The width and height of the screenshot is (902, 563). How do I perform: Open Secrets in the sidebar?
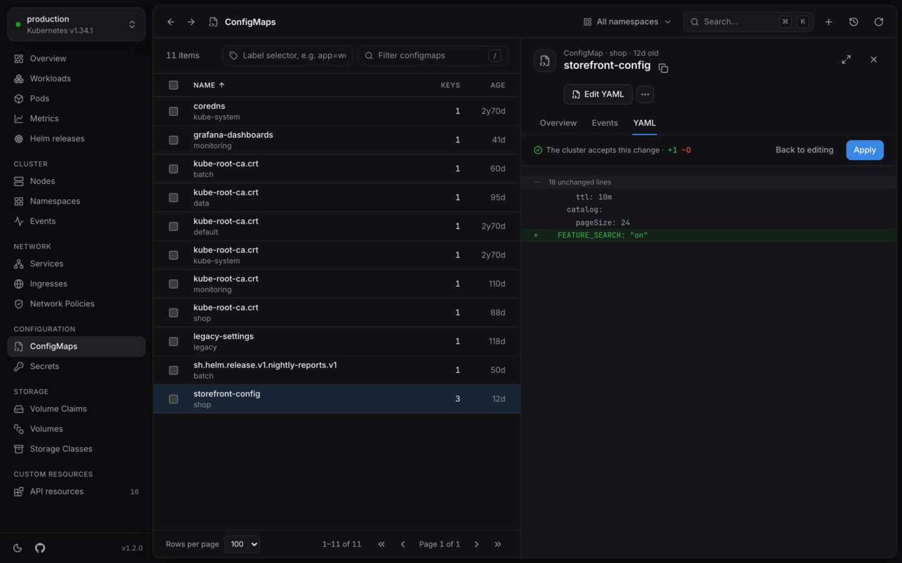pyautogui.click(x=76, y=367)
